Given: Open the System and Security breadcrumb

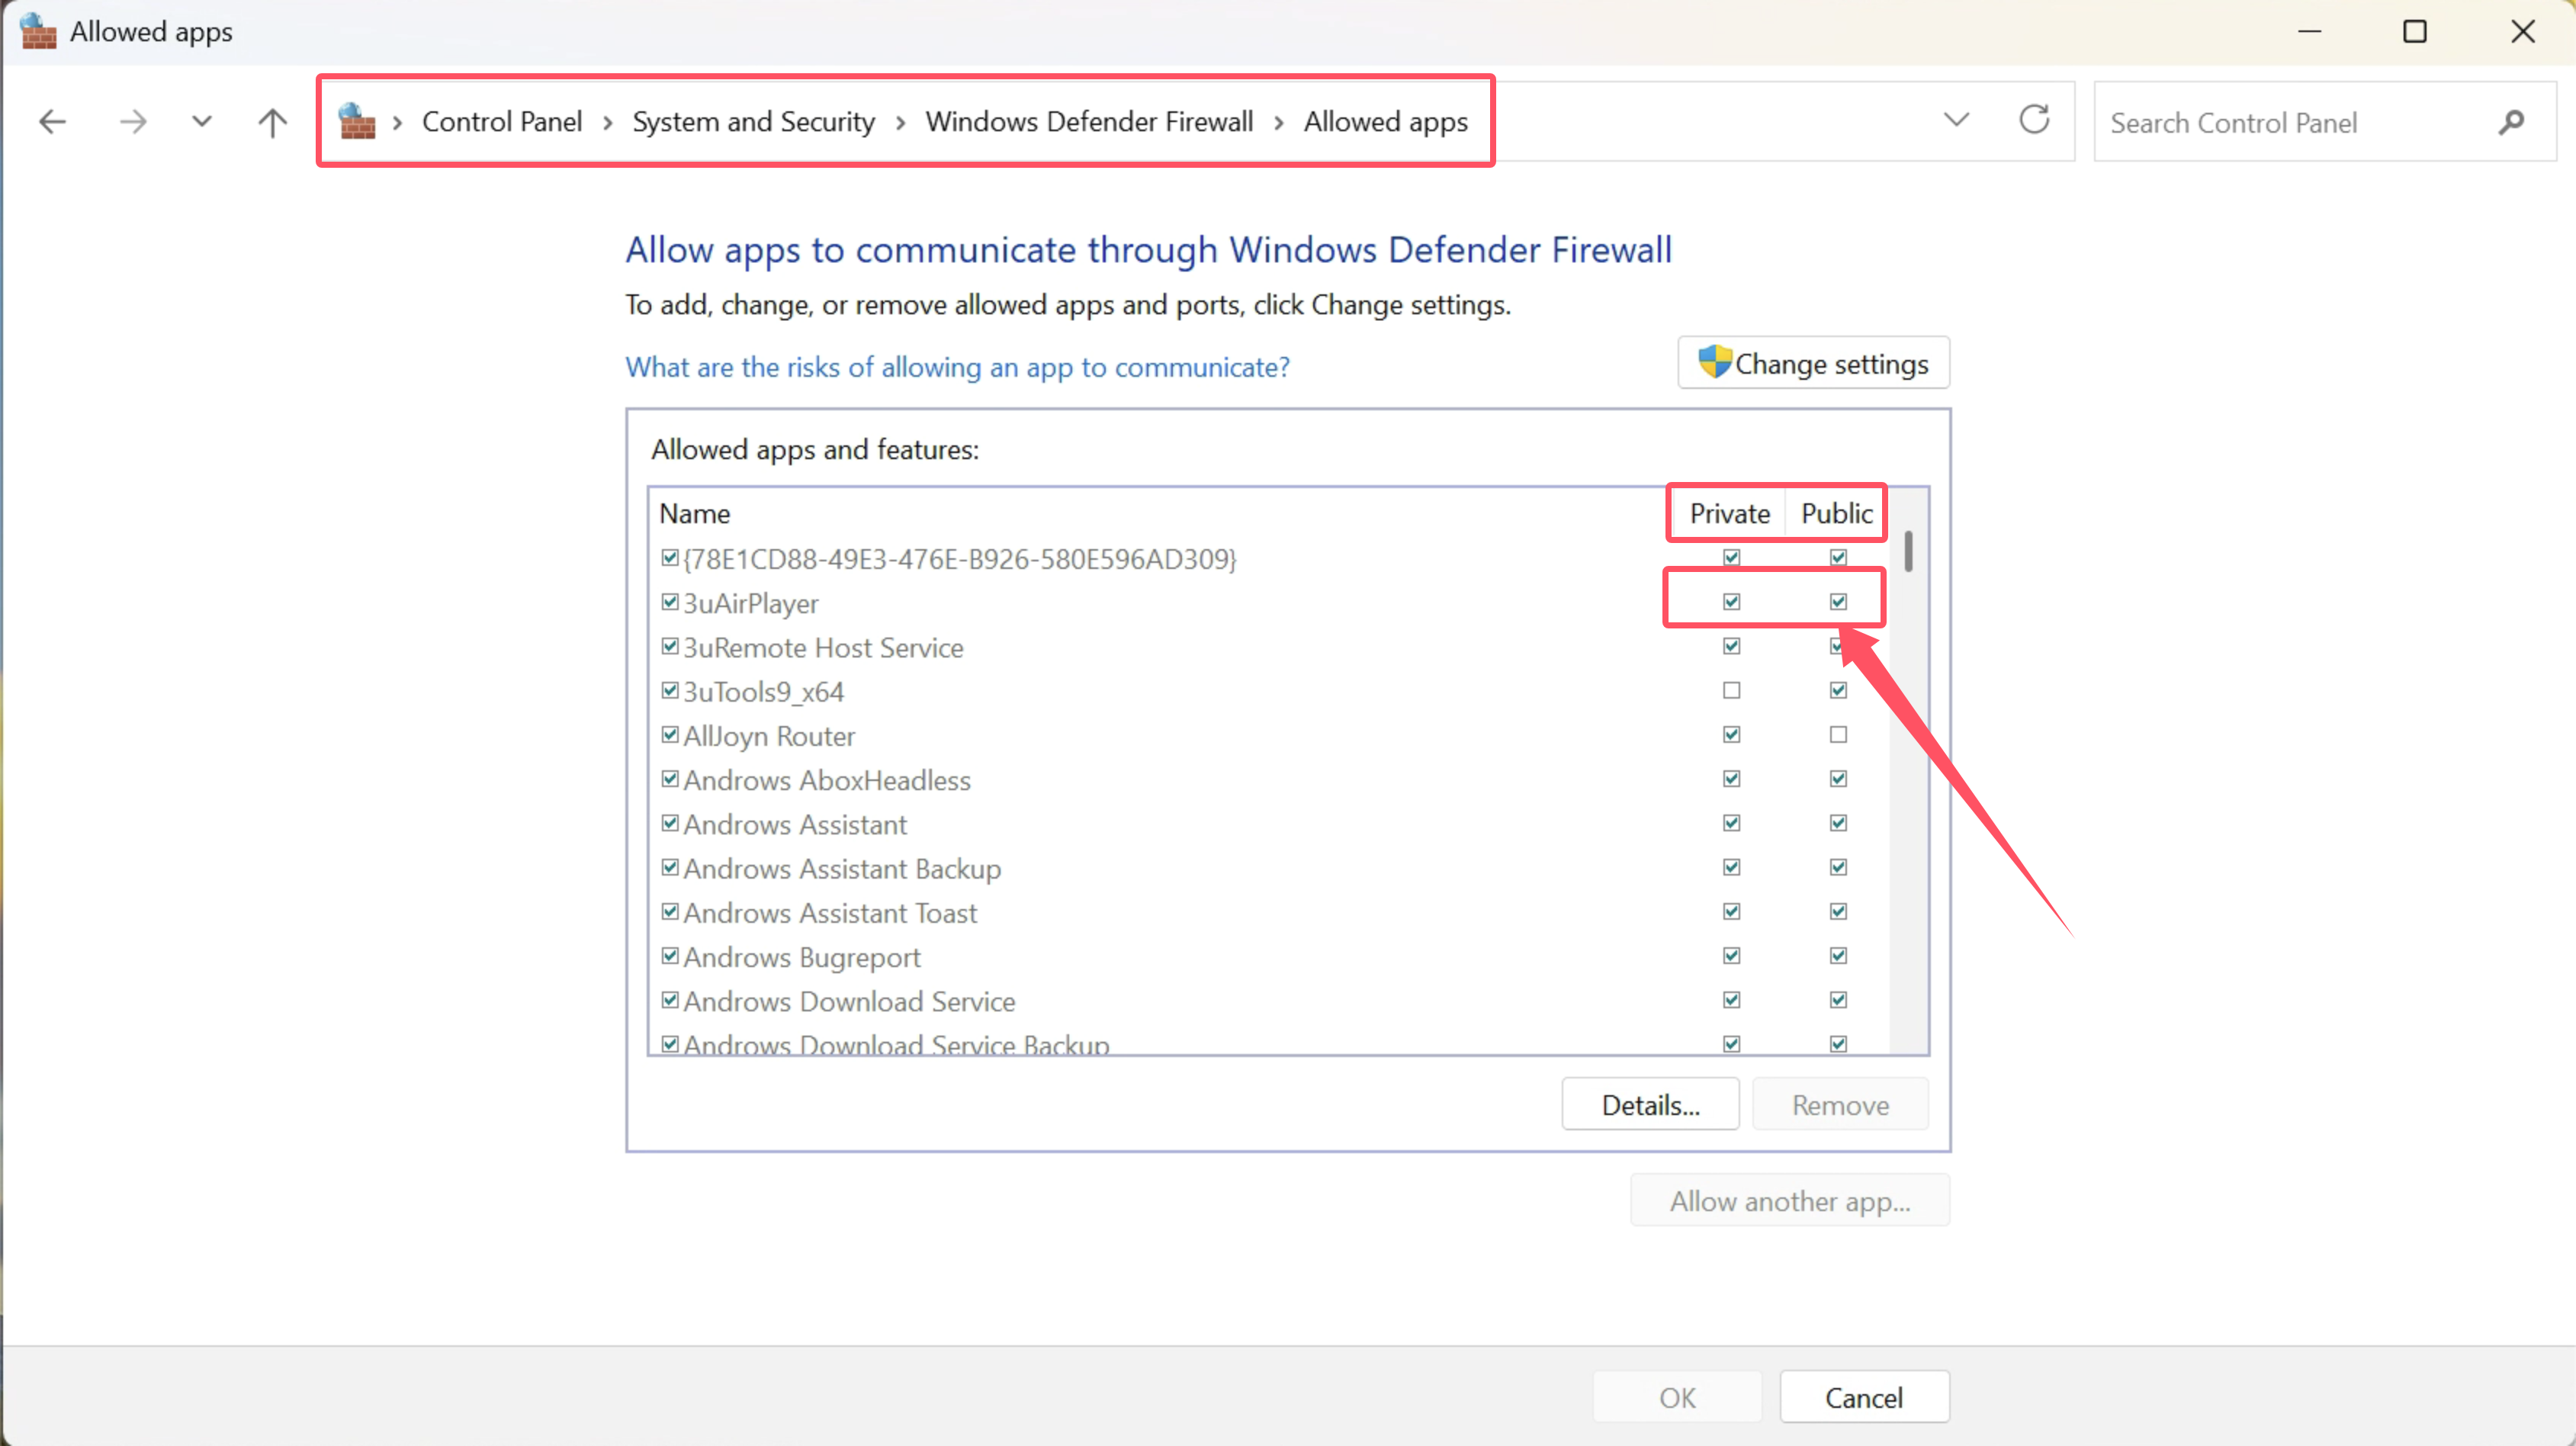Looking at the screenshot, I should [753, 121].
